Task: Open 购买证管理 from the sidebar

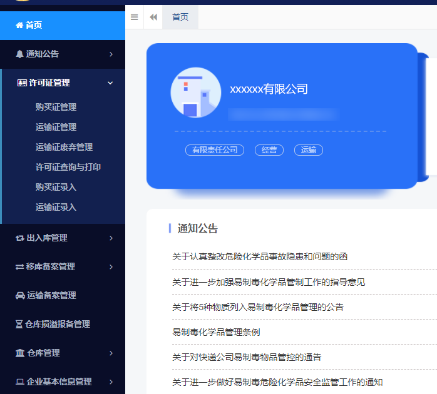Action: [56, 107]
